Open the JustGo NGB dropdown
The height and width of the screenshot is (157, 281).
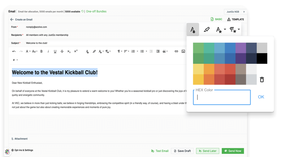coord(235,12)
